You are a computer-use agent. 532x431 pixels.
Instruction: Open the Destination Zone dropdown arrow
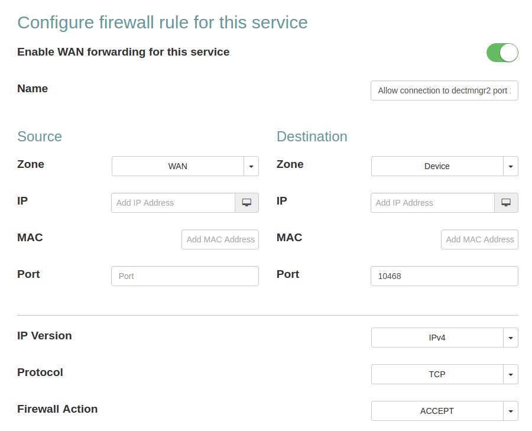coord(511,167)
